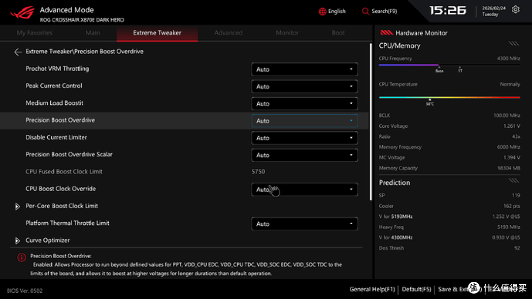Image resolution: width=532 pixels, height=299 pixels.
Task: Click the CPU Frequency bar
Action: [x=449, y=65]
